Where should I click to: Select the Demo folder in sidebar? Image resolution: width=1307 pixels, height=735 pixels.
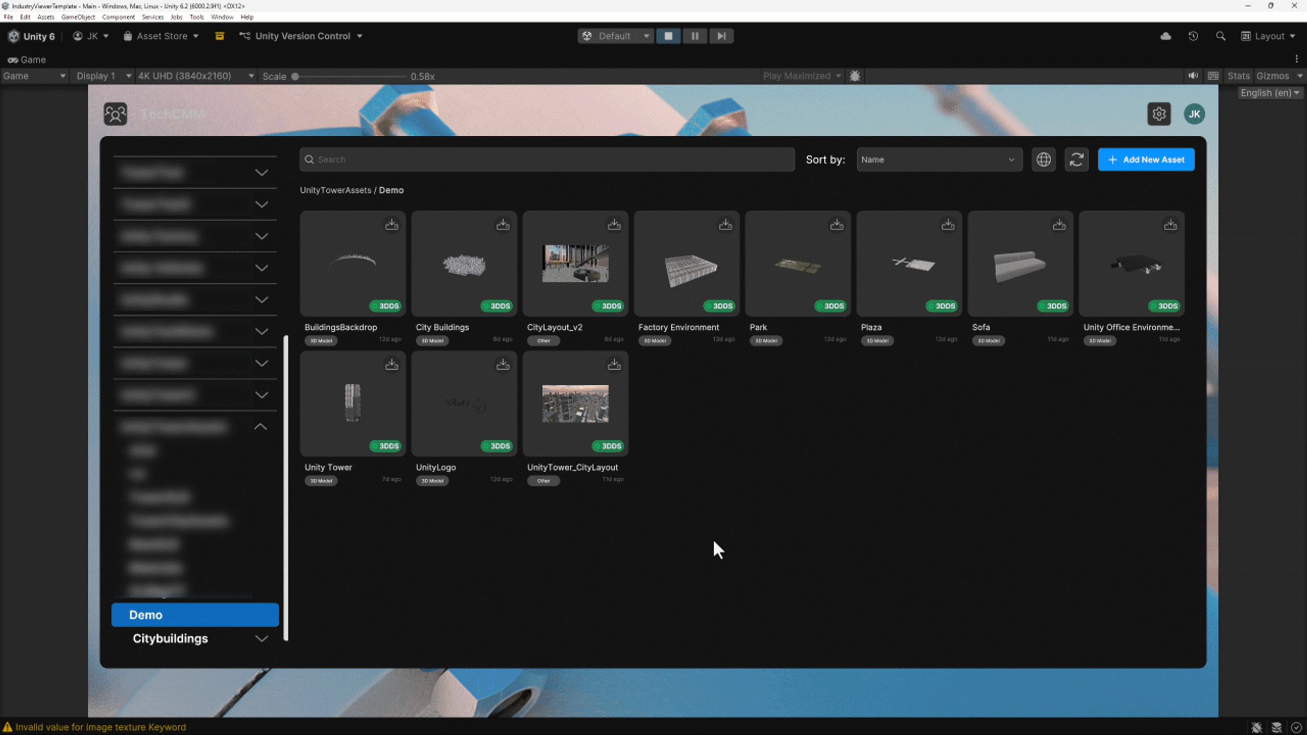tap(195, 615)
